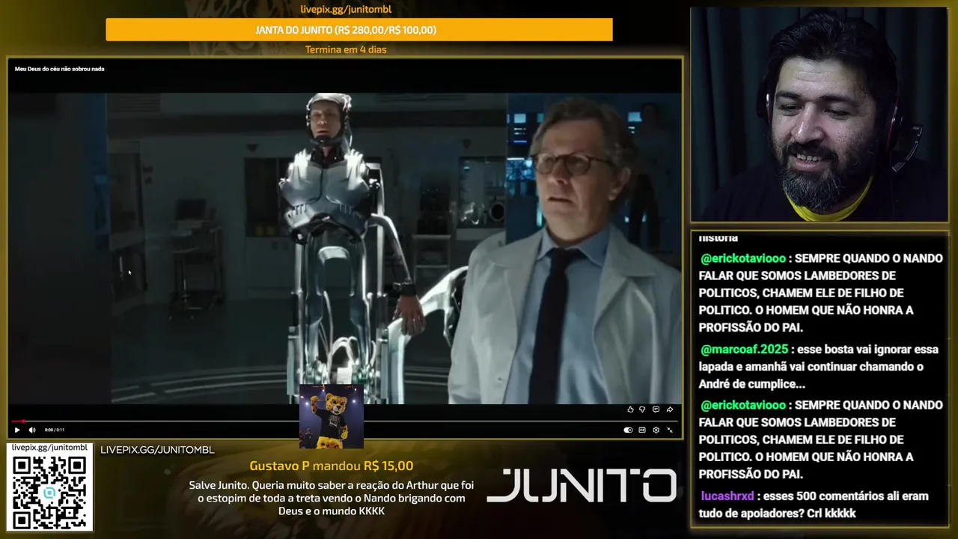
Task: Click lucashrxd's message about 500 comentários
Action: [x=814, y=505]
